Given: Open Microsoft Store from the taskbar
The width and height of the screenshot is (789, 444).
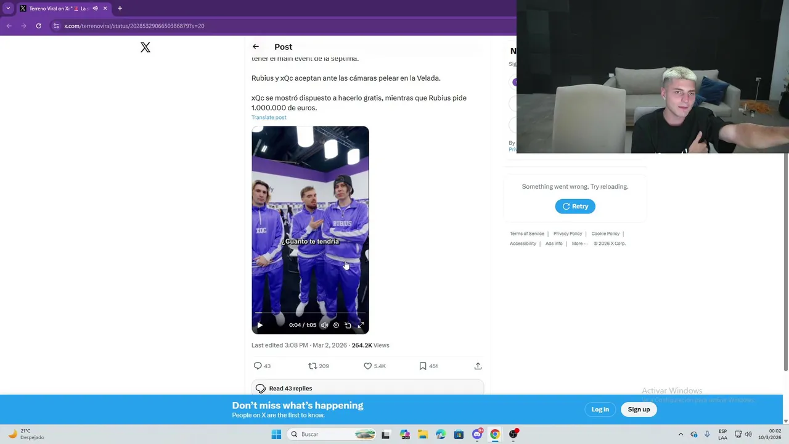Looking at the screenshot, I should click(459, 434).
